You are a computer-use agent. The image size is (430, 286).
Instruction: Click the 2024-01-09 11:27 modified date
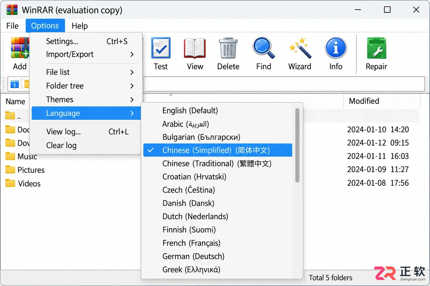pos(378,170)
